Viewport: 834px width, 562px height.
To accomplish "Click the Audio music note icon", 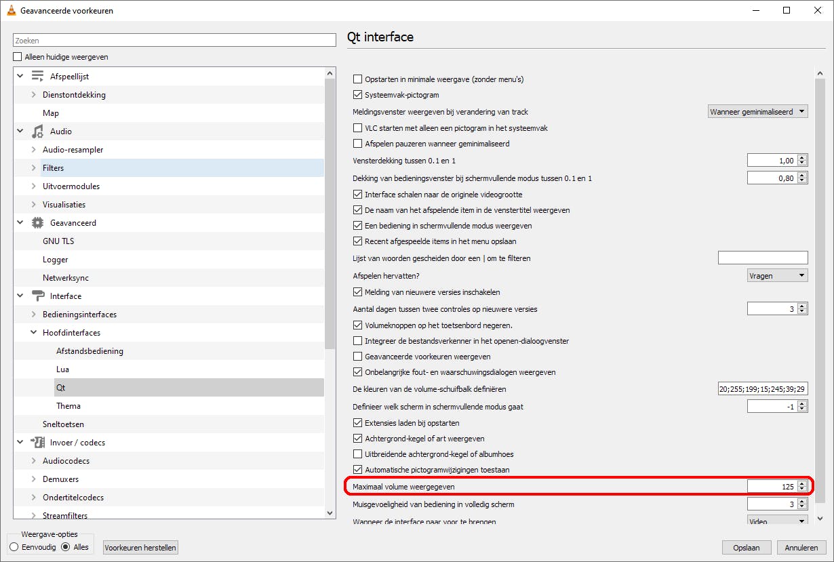I will coord(37,132).
